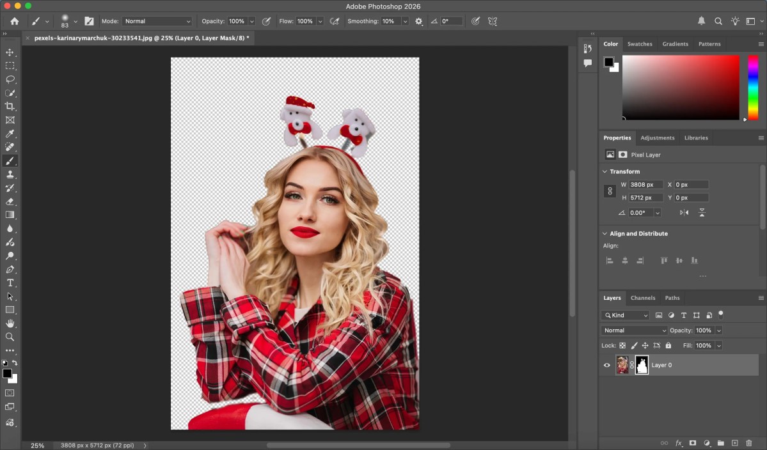This screenshot has width=767, height=450.
Task: Activate the Crop tool
Action: point(10,106)
